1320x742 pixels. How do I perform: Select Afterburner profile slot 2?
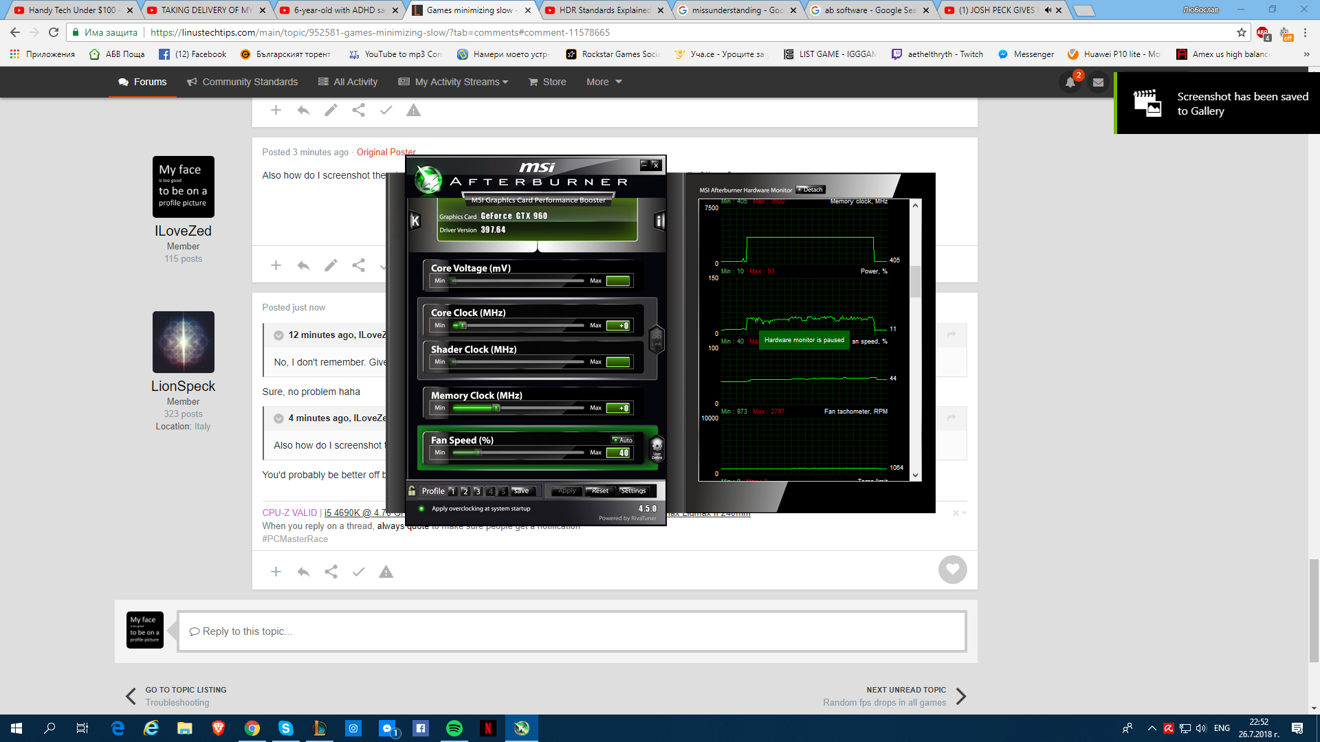coord(465,491)
